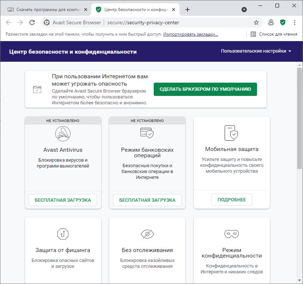
Task: Click the 'Без отслеживания' title
Action: tap(147, 250)
